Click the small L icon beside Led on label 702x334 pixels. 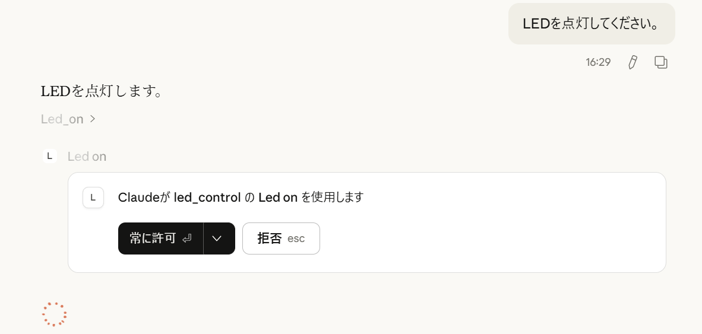click(50, 156)
